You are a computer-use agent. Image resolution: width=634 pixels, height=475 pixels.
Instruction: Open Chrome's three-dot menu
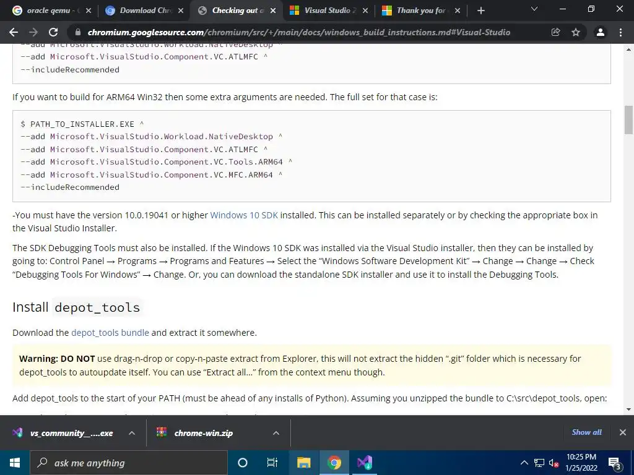click(x=620, y=32)
